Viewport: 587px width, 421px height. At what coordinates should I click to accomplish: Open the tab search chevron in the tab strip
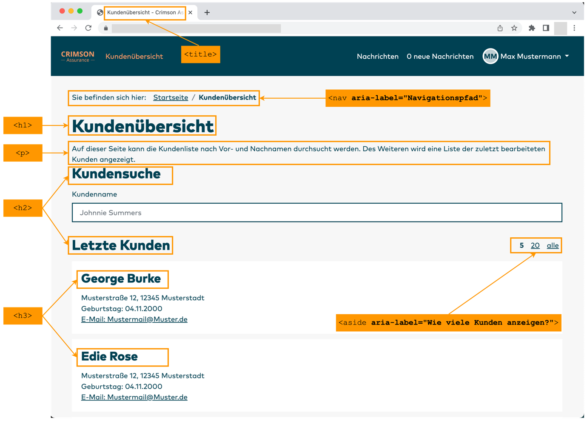574,12
